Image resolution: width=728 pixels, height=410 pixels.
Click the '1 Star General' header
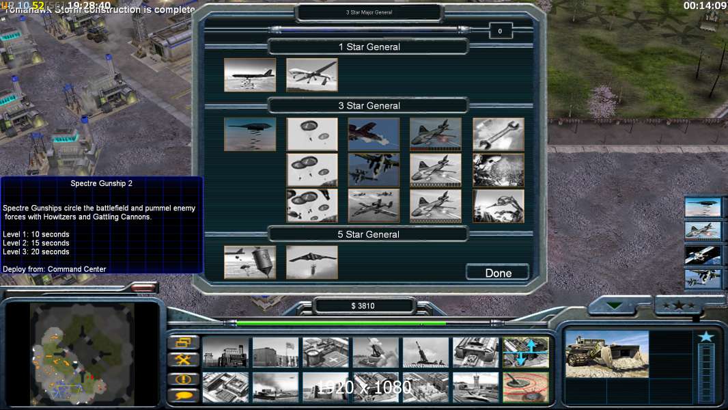369,46
